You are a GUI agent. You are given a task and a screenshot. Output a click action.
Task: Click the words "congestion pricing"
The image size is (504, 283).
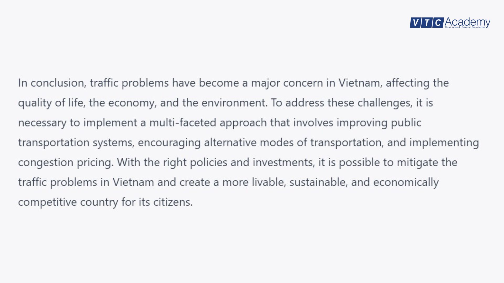click(66, 163)
